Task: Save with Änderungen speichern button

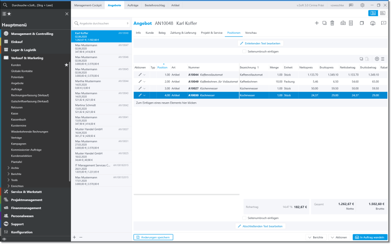Action: (153, 237)
